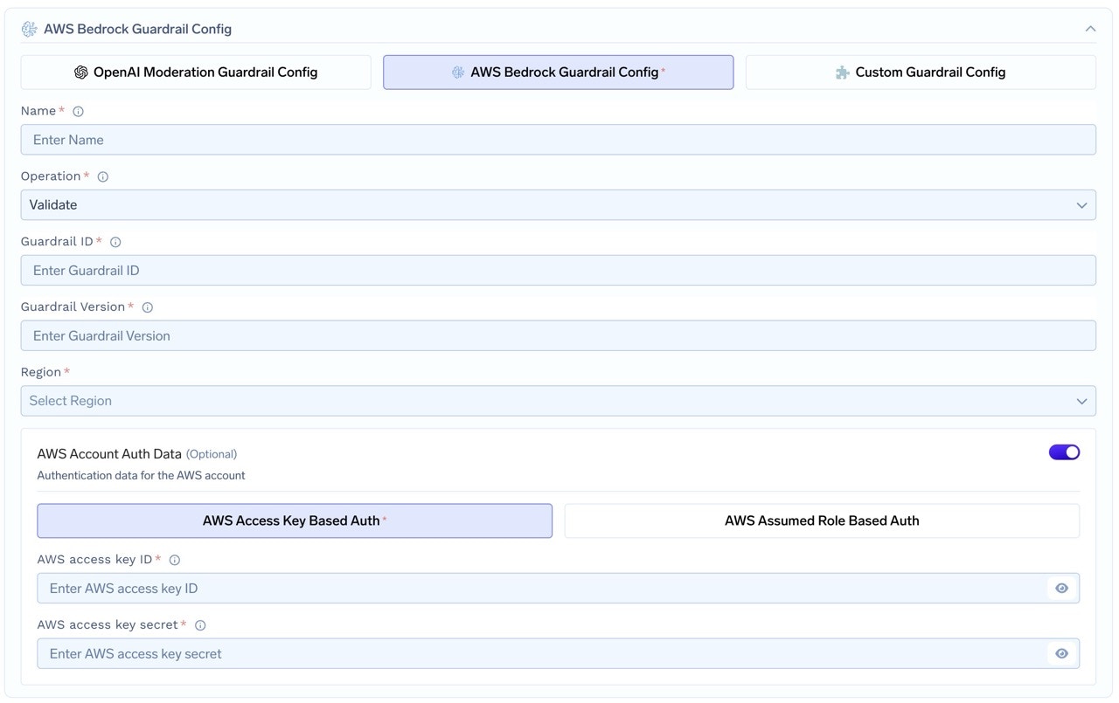Click the Enter AWS access key secret field
The height and width of the screenshot is (703, 1119).
click(558, 654)
